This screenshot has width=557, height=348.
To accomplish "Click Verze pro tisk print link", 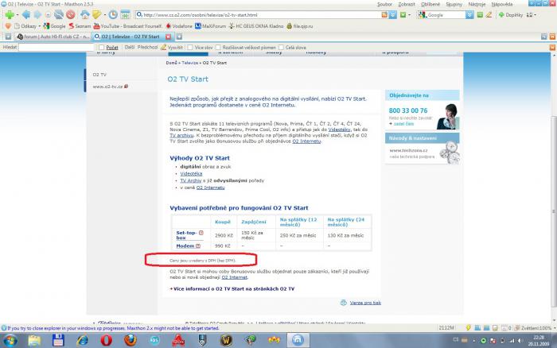I will (x=365, y=303).
